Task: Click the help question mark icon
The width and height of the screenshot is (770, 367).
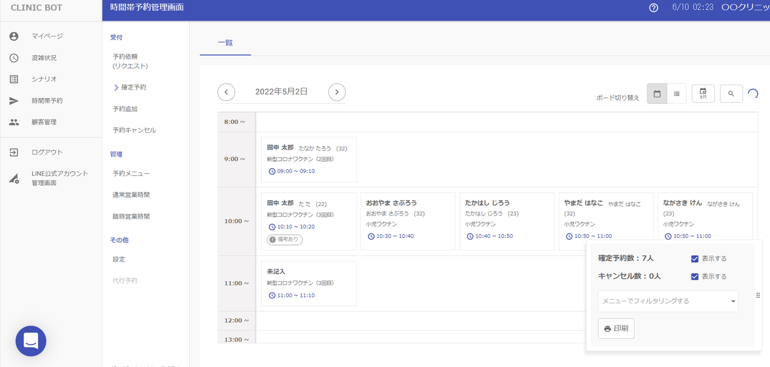Action: 653,8
